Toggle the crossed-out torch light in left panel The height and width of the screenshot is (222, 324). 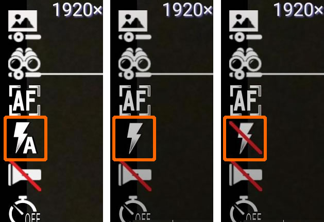(25, 176)
